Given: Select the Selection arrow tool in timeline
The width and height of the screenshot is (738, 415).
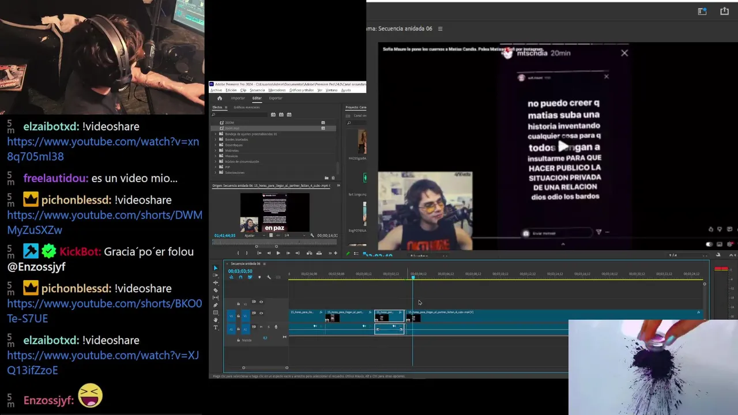Looking at the screenshot, I should [x=216, y=268].
